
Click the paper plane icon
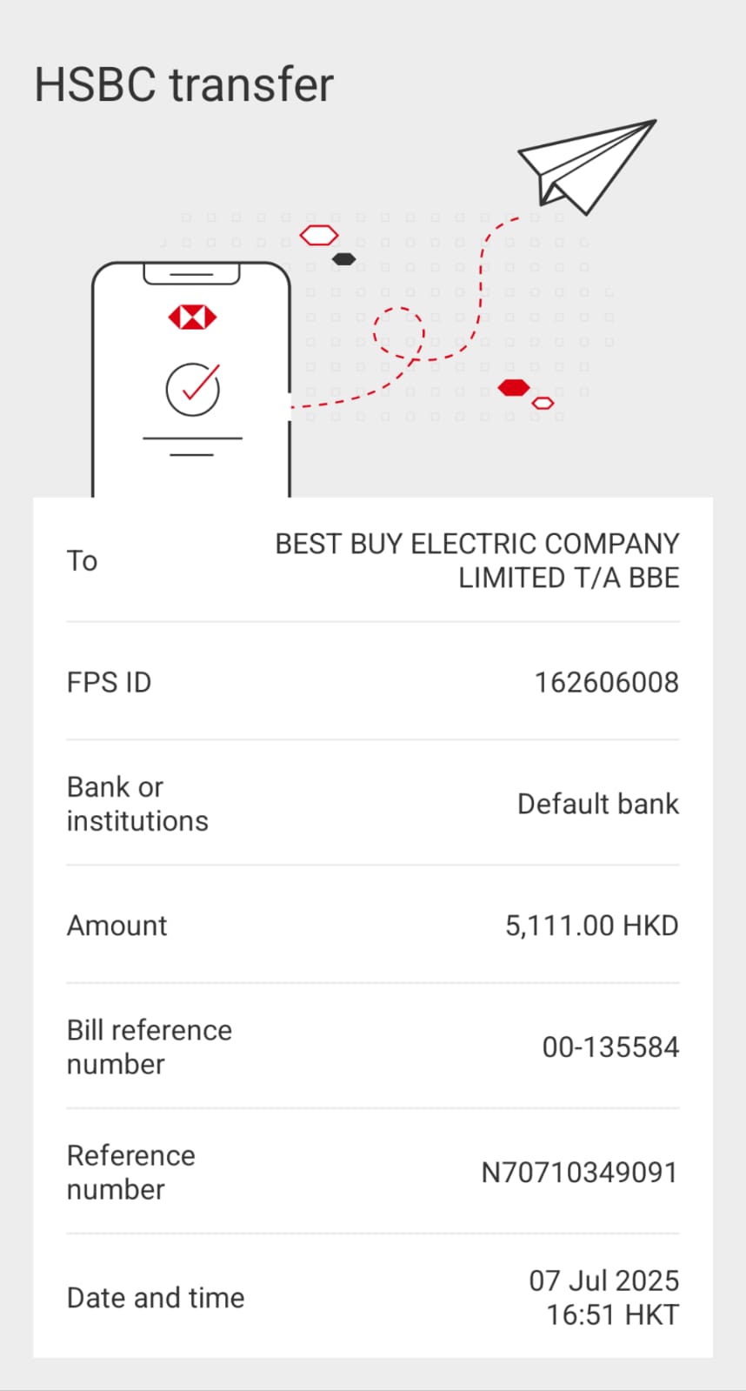587,164
